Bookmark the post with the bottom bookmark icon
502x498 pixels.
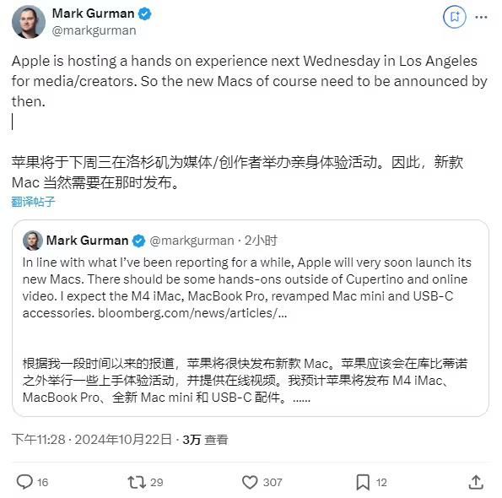(363, 482)
